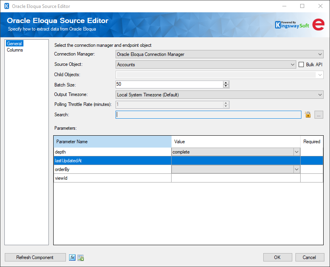Open the expression editor fx icon
Viewport: 330px width, 267px height.
(x=72, y=257)
